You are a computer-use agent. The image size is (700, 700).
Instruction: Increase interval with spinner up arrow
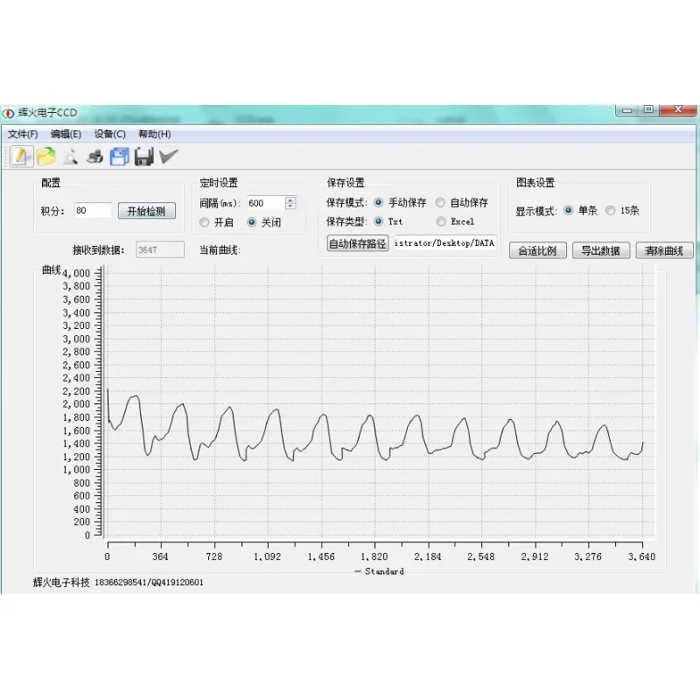(290, 200)
